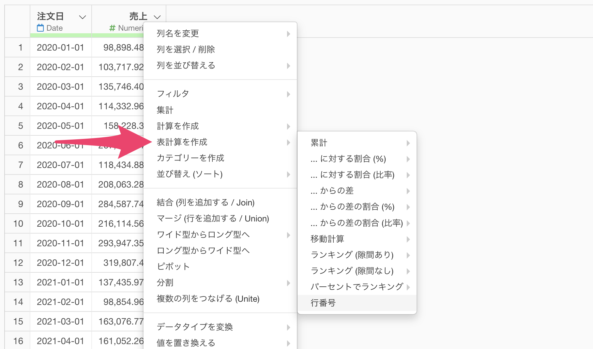Click the 2020-01-01 date cell
This screenshot has width=593, height=349.
[60, 48]
